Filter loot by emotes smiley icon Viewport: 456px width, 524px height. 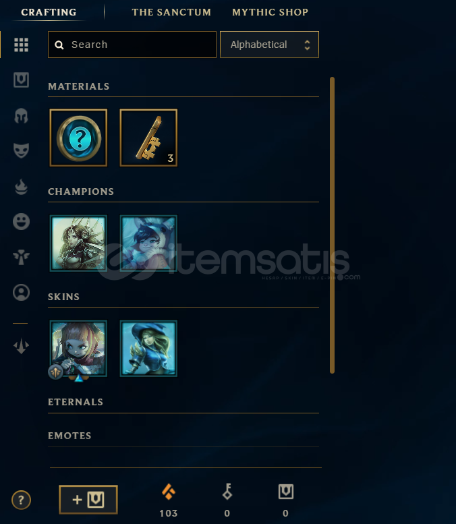click(x=21, y=222)
